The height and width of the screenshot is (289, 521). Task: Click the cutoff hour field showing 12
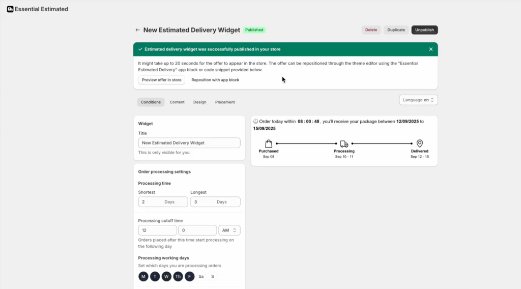coord(158,230)
